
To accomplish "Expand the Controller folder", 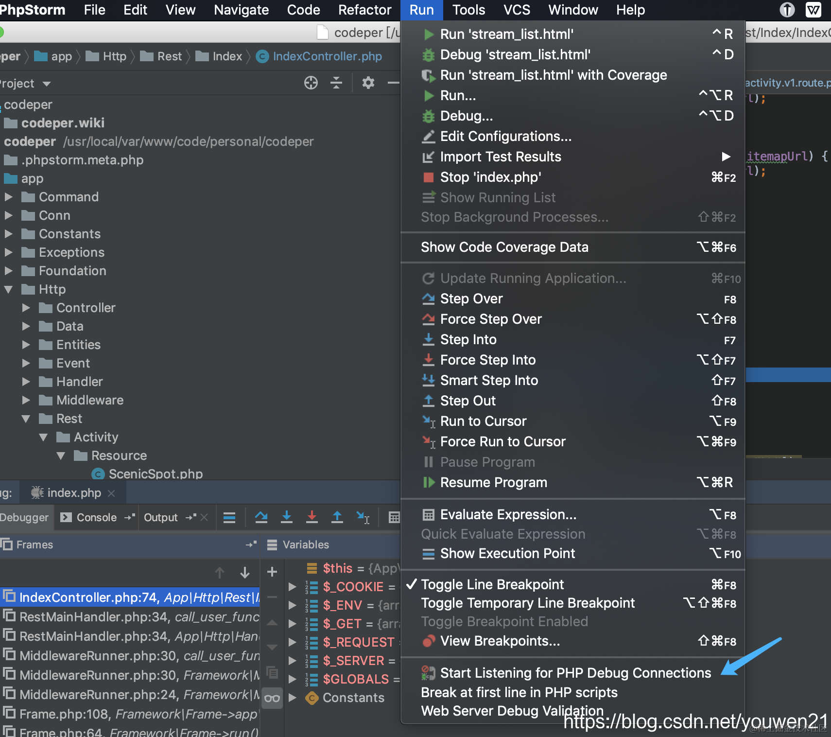I will tap(26, 308).
